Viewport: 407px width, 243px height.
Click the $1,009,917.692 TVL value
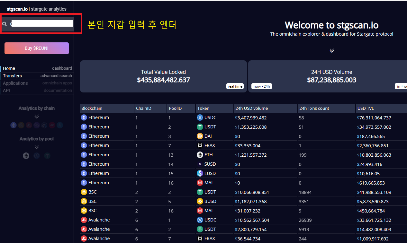(373, 239)
